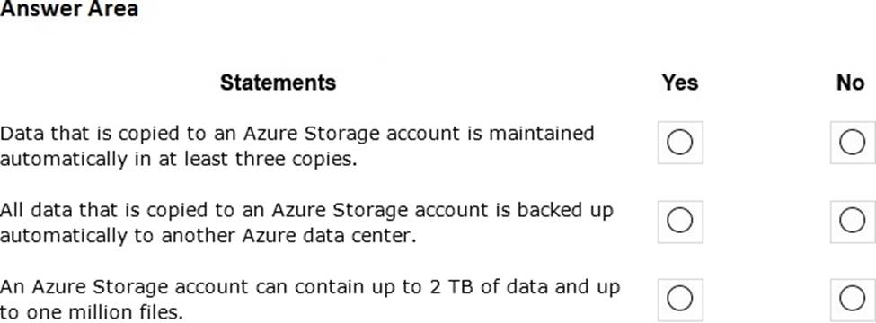Select Yes for the three copies statement

click(680, 143)
